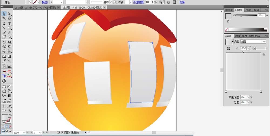Close the 未标题-1 document tab
Image resolution: width=270 pixels, height=136 pixels.
point(104,8)
